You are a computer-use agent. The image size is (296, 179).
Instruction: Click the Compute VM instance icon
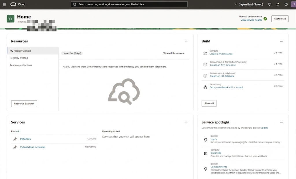(x=205, y=53)
